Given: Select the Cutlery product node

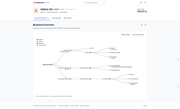Looking at the screenshot, I should coord(129,75).
